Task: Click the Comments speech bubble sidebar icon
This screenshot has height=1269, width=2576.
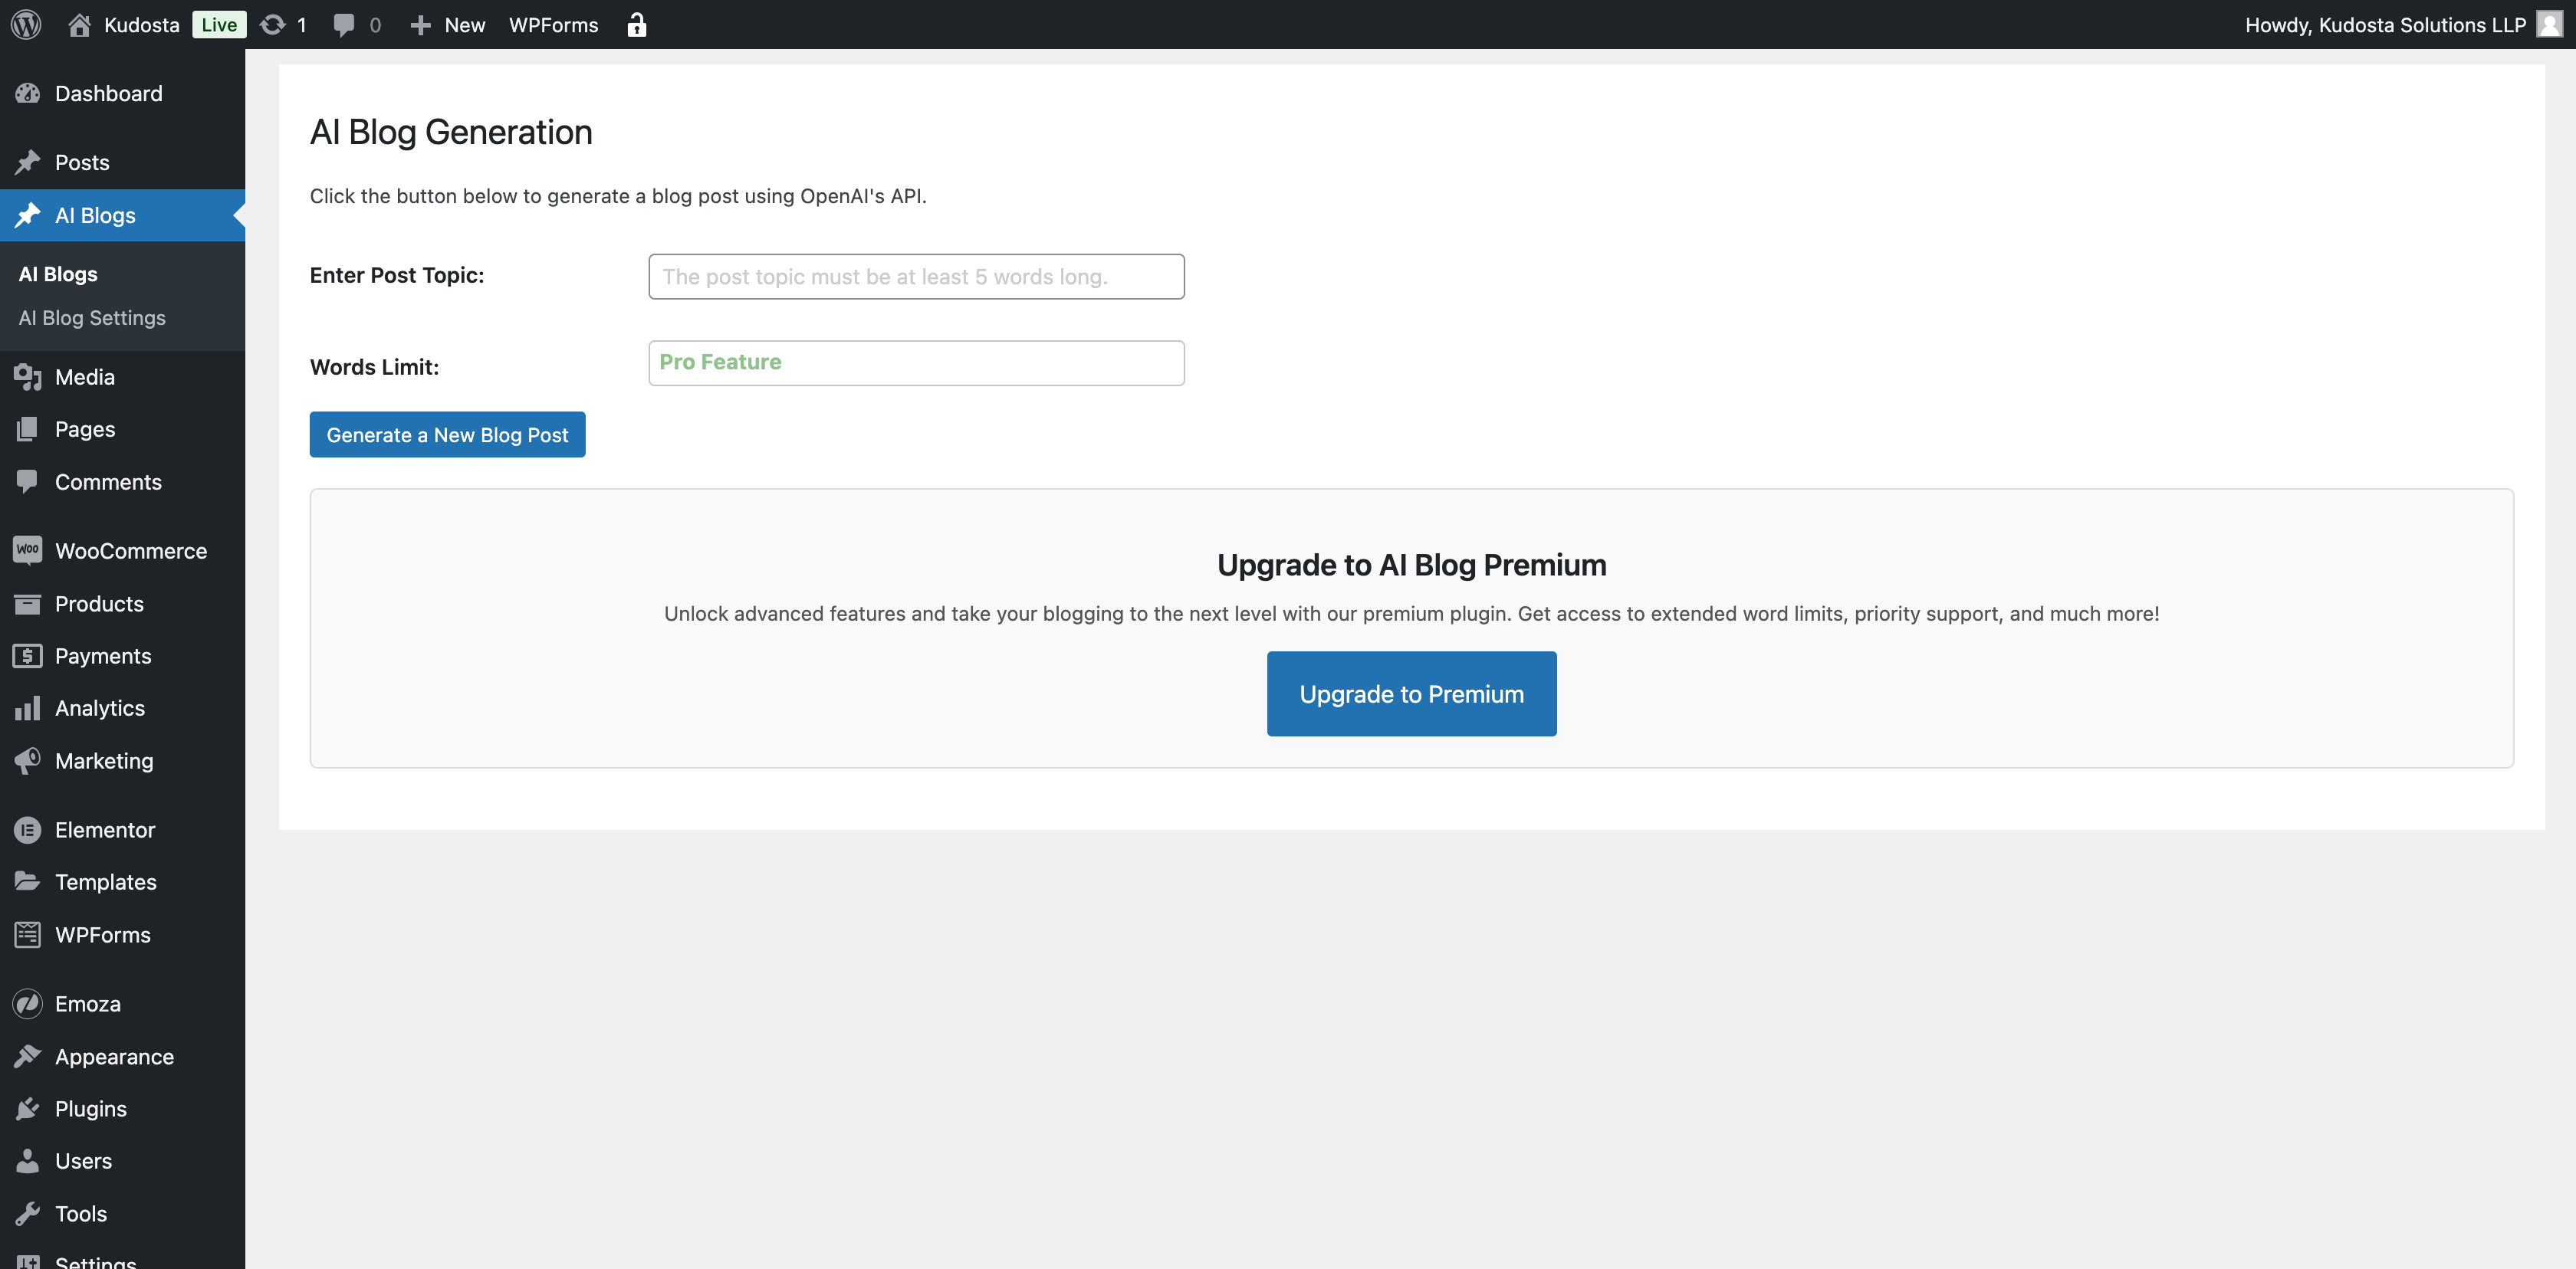Action: [x=28, y=481]
